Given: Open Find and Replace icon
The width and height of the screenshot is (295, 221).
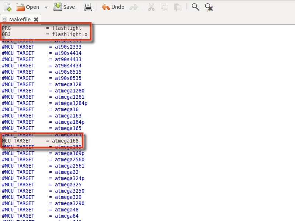Looking at the screenshot, I should tap(209, 7).
